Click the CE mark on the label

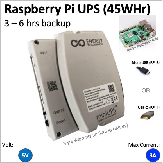[116, 98]
